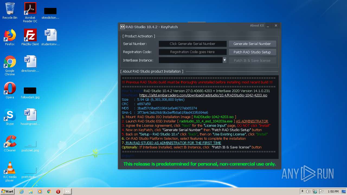The image size is (347, 195).
Task: Expand the InterBase Instance dropdown arrow
Action: (x=224, y=60)
